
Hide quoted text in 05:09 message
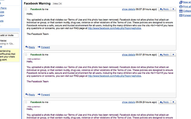point(34,107)
